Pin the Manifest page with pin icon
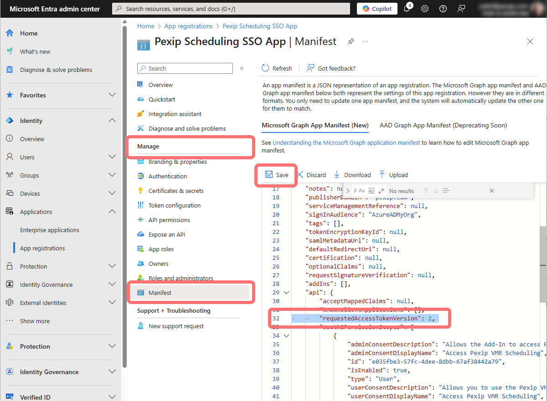This screenshot has width=547, height=401. pos(351,41)
